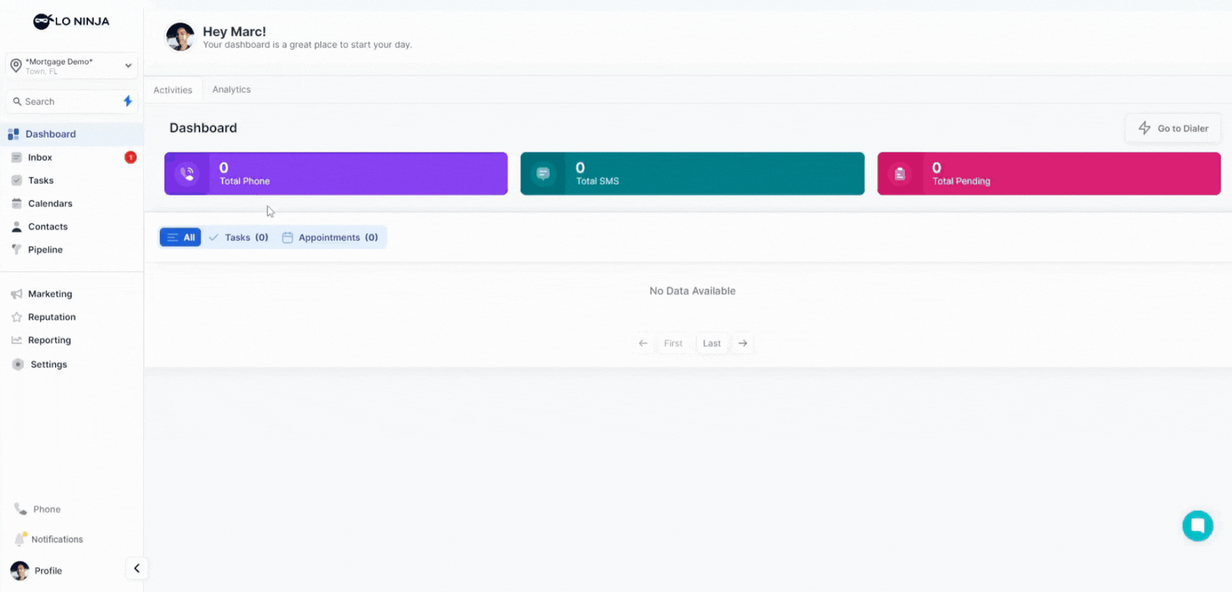Click the Reporting chart icon
This screenshot has width=1232, height=592.
(x=17, y=340)
